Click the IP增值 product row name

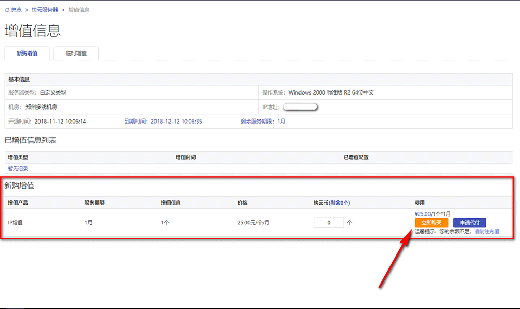16,222
